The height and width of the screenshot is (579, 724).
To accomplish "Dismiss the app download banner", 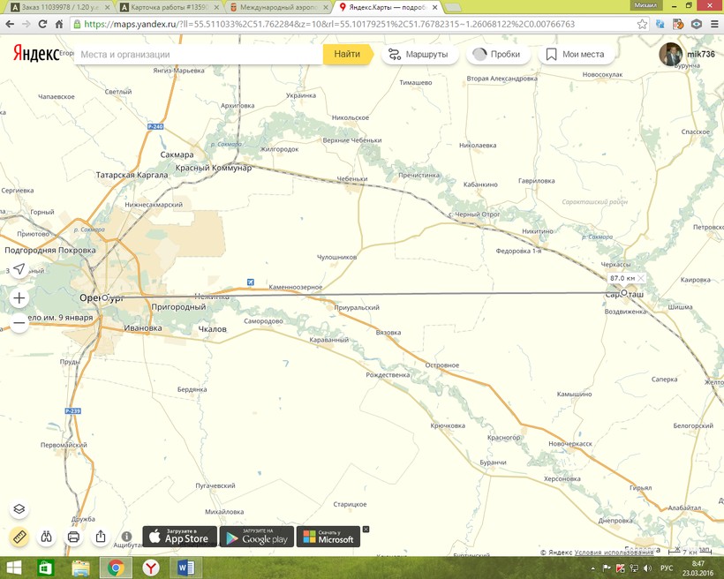I will tap(366, 530).
